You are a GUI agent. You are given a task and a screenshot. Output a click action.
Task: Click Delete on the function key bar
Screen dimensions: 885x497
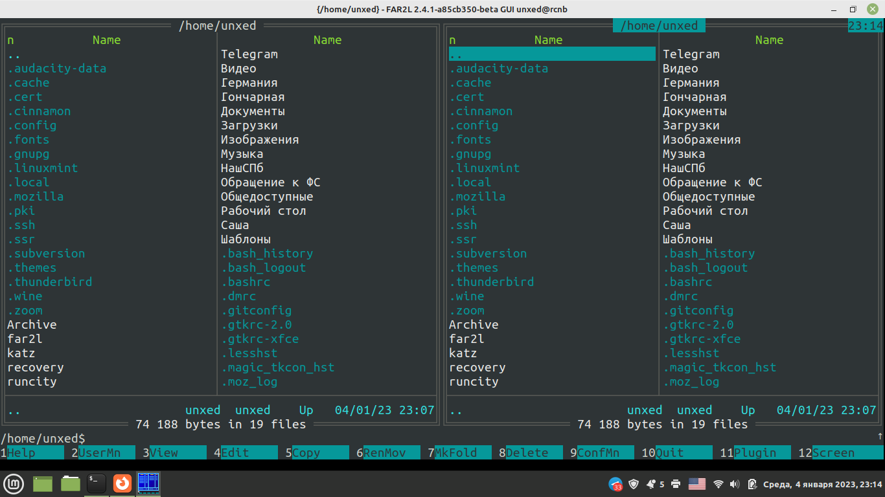pyautogui.click(x=528, y=452)
